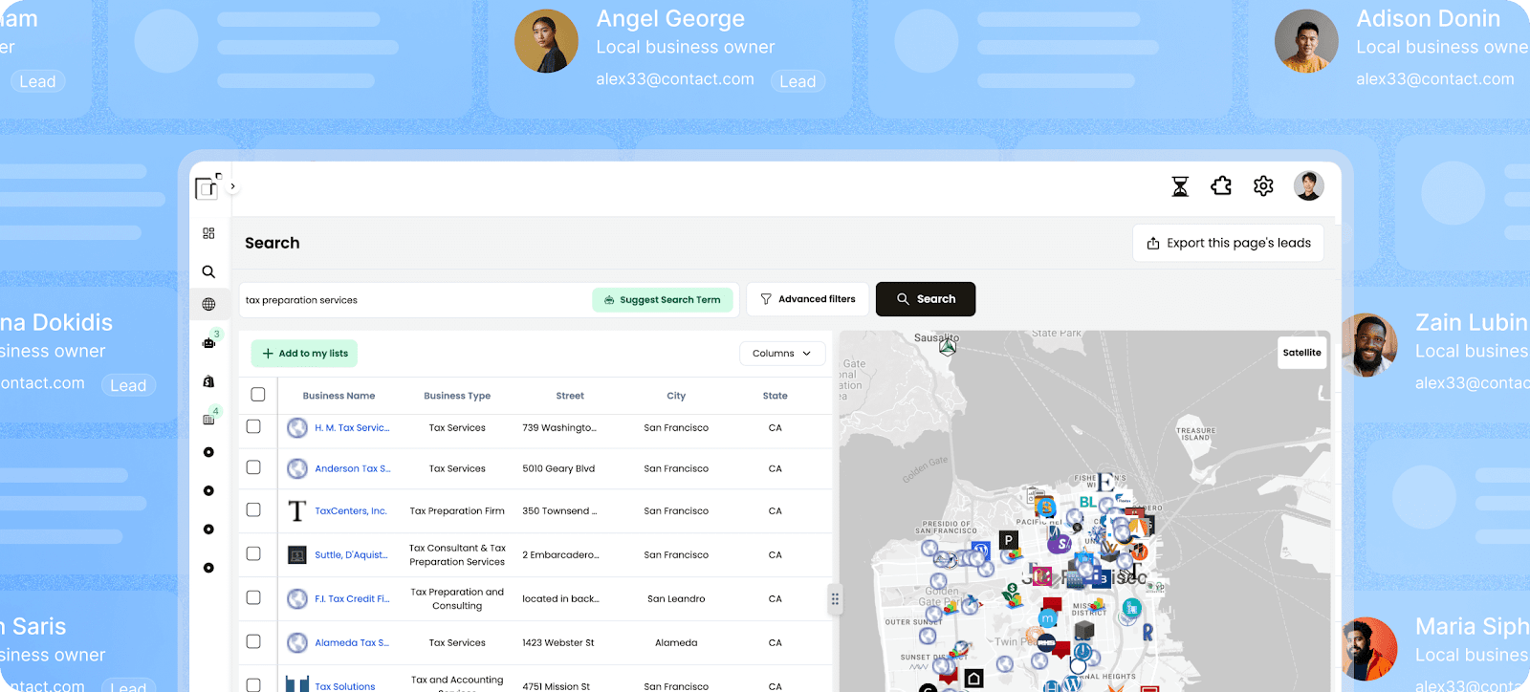Open the TaxCenters, Inc. business link
The image size is (1530, 692).
click(351, 511)
